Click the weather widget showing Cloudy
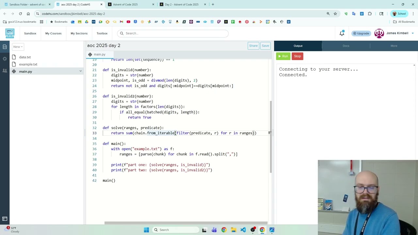 12,230
